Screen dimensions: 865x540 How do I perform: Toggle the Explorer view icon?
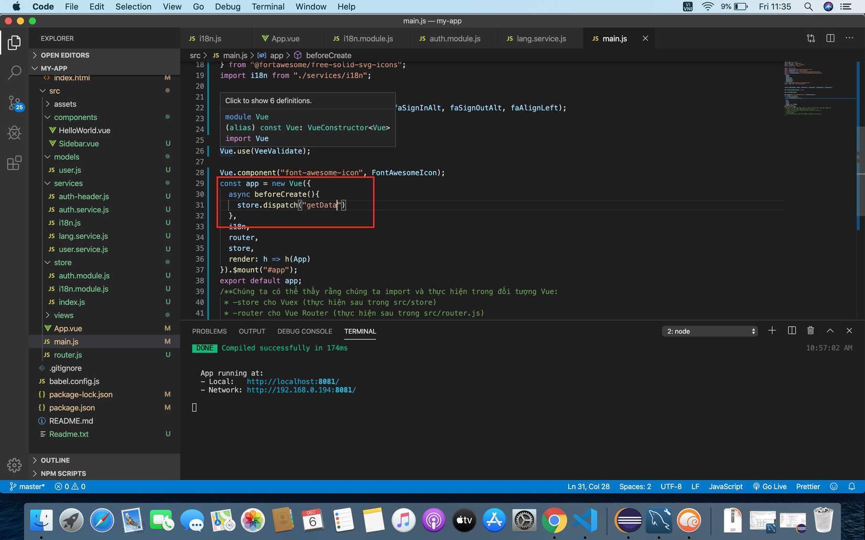[14, 42]
